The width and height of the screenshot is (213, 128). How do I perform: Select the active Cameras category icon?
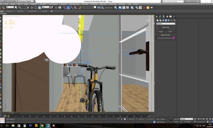pyautogui.click(x=166, y=20)
